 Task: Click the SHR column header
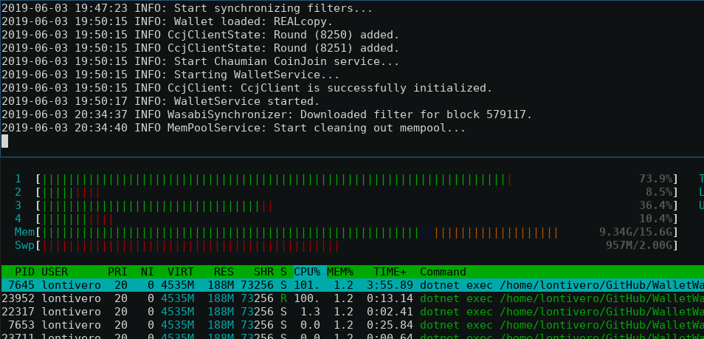tap(263, 272)
